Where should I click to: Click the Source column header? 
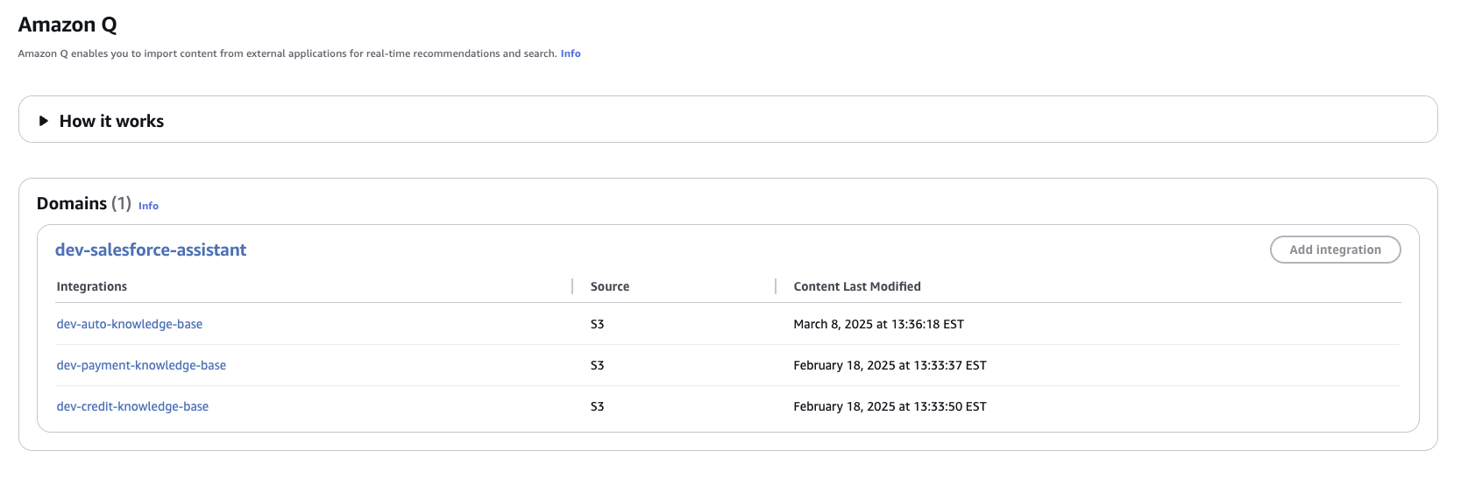tap(610, 286)
